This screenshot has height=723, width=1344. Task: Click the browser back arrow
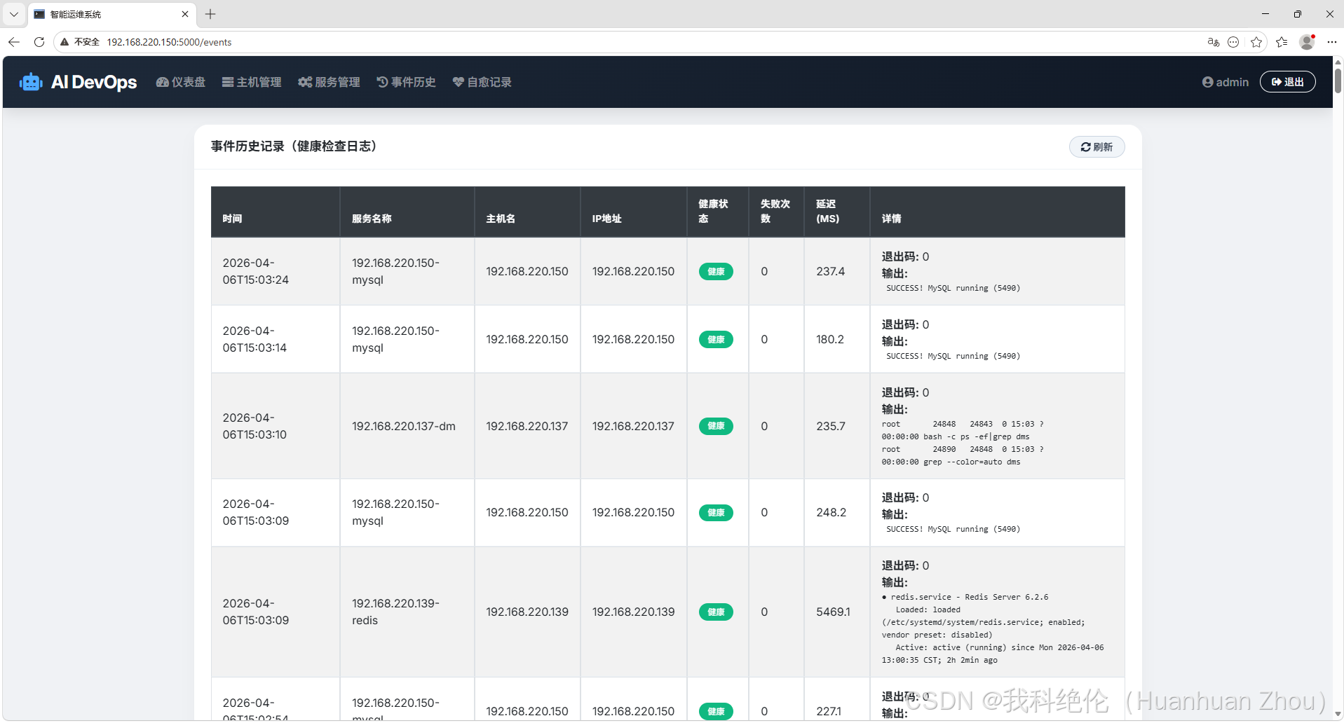tap(14, 42)
